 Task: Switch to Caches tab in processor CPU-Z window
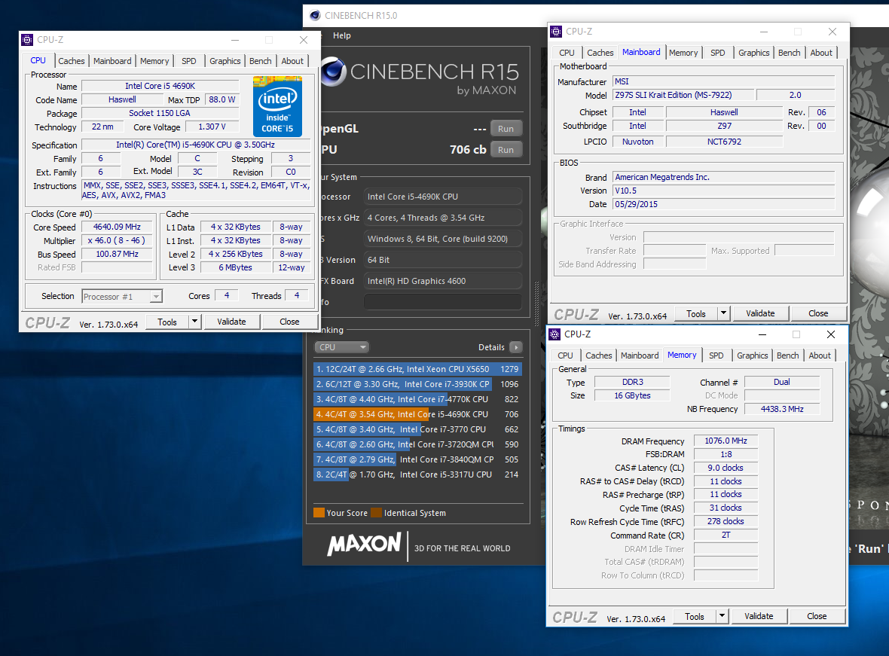(x=72, y=61)
